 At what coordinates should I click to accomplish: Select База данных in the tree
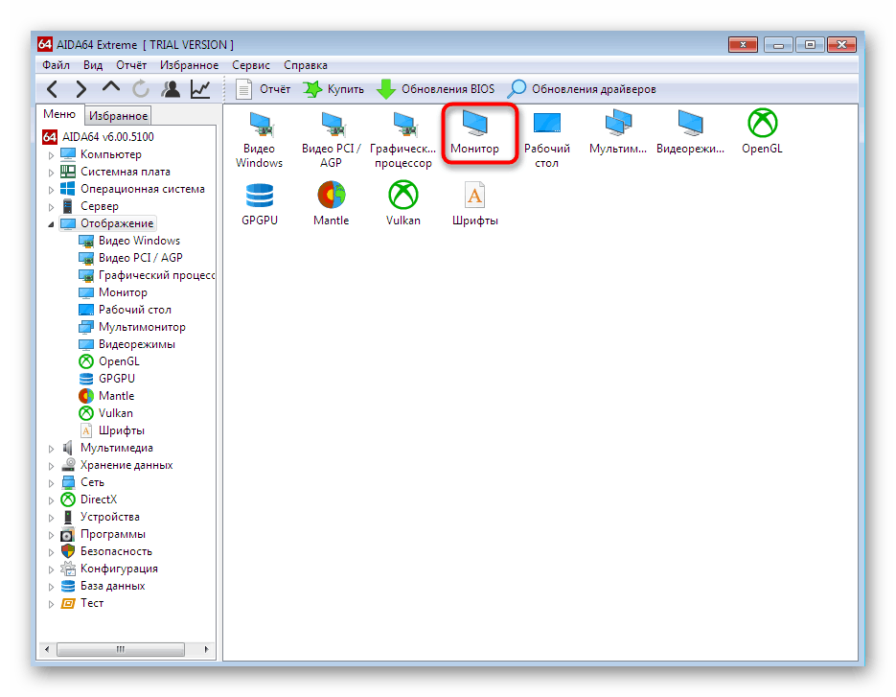103,586
